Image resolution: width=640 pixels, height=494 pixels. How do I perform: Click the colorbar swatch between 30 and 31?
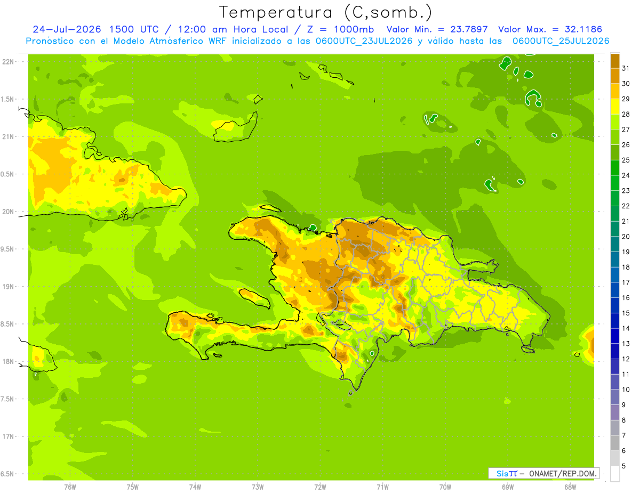pos(615,76)
